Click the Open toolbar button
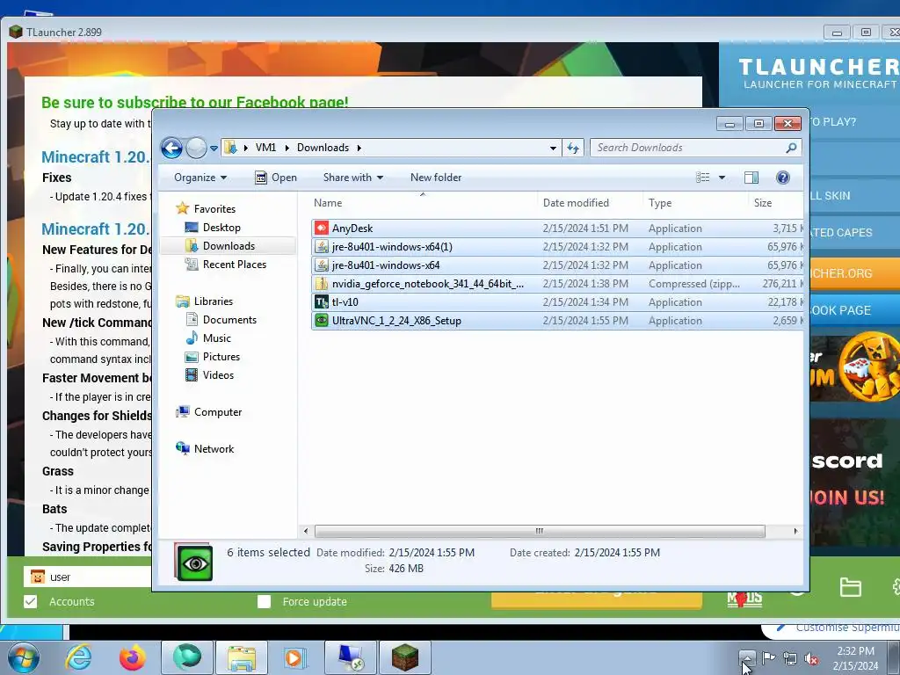The height and width of the screenshot is (675, 900). (x=276, y=178)
